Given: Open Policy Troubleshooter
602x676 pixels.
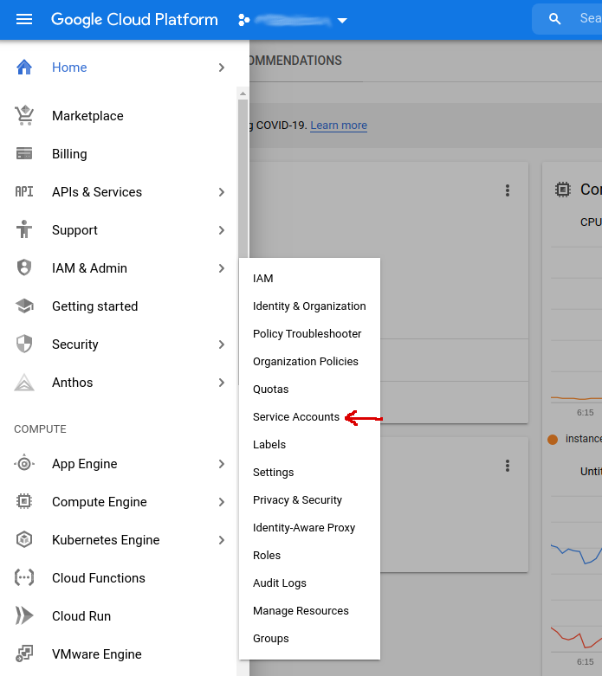Looking at the screenshot, I should (x=309, y=334).
